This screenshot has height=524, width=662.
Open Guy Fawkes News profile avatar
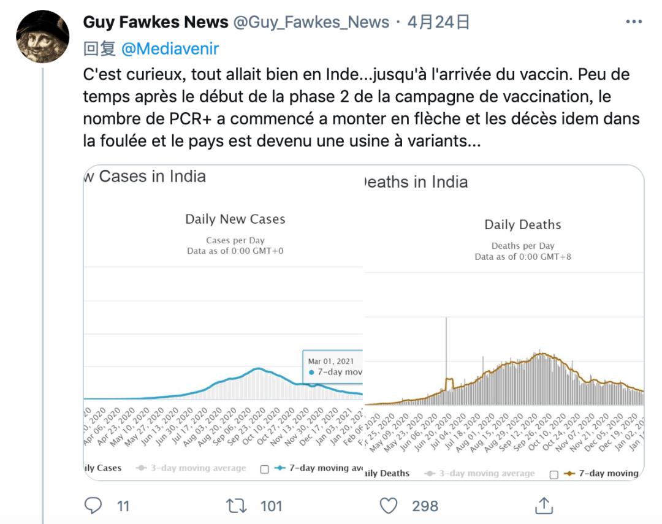(x=42, y=36)
